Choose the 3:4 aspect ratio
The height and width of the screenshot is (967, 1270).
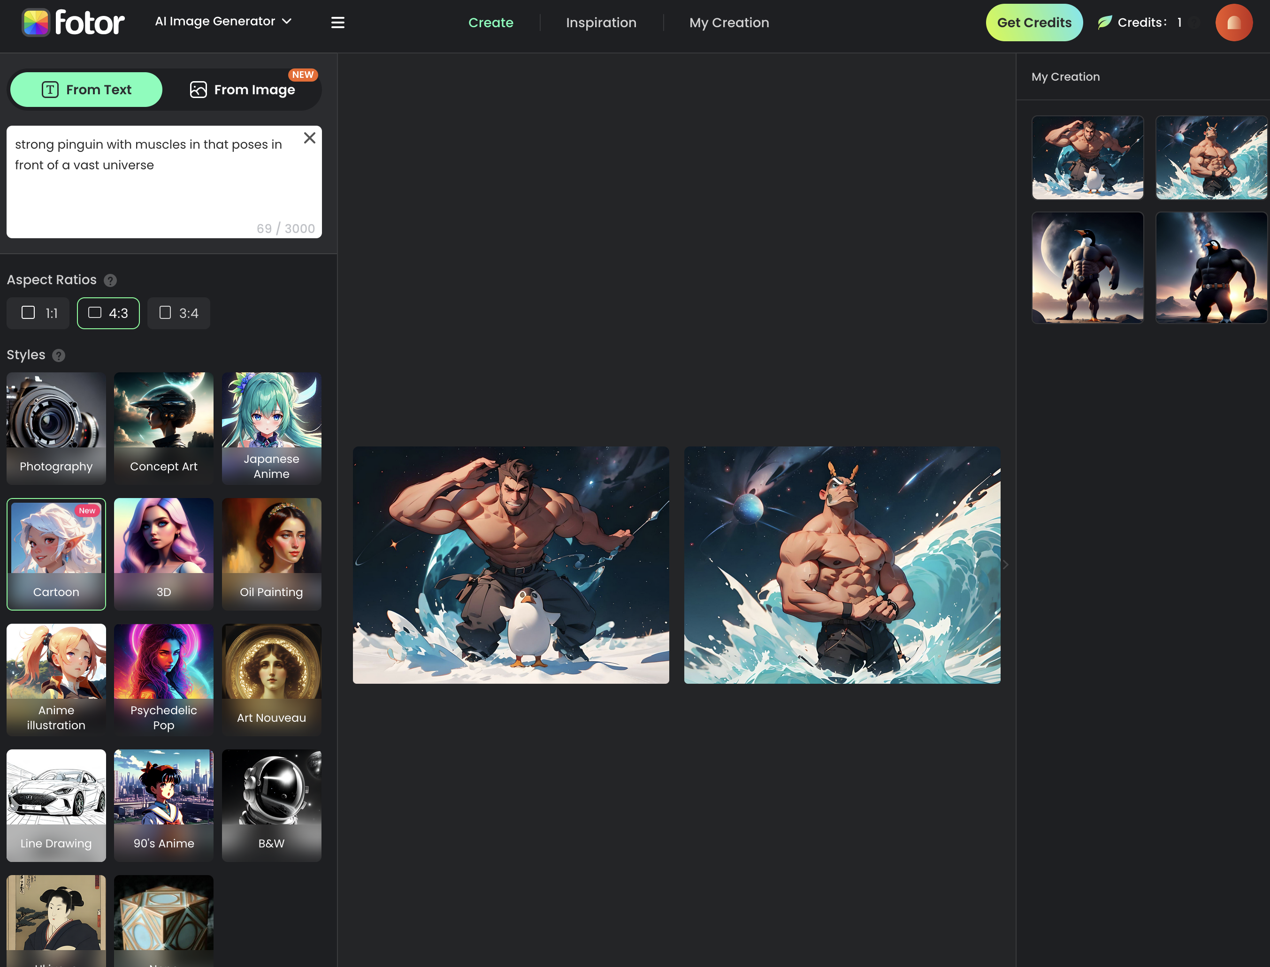point(178,313)
